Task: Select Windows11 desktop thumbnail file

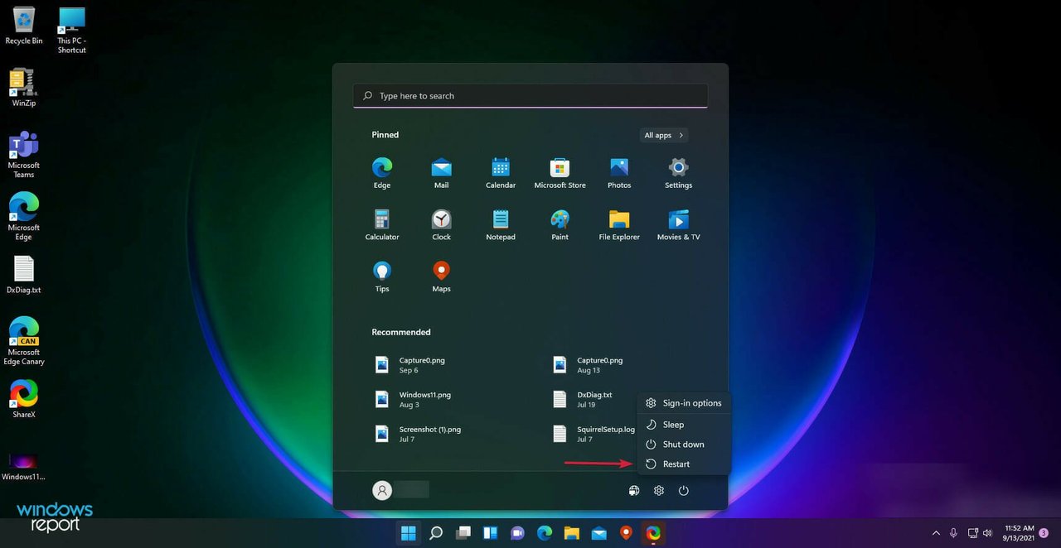Action: tap(24, 466)
